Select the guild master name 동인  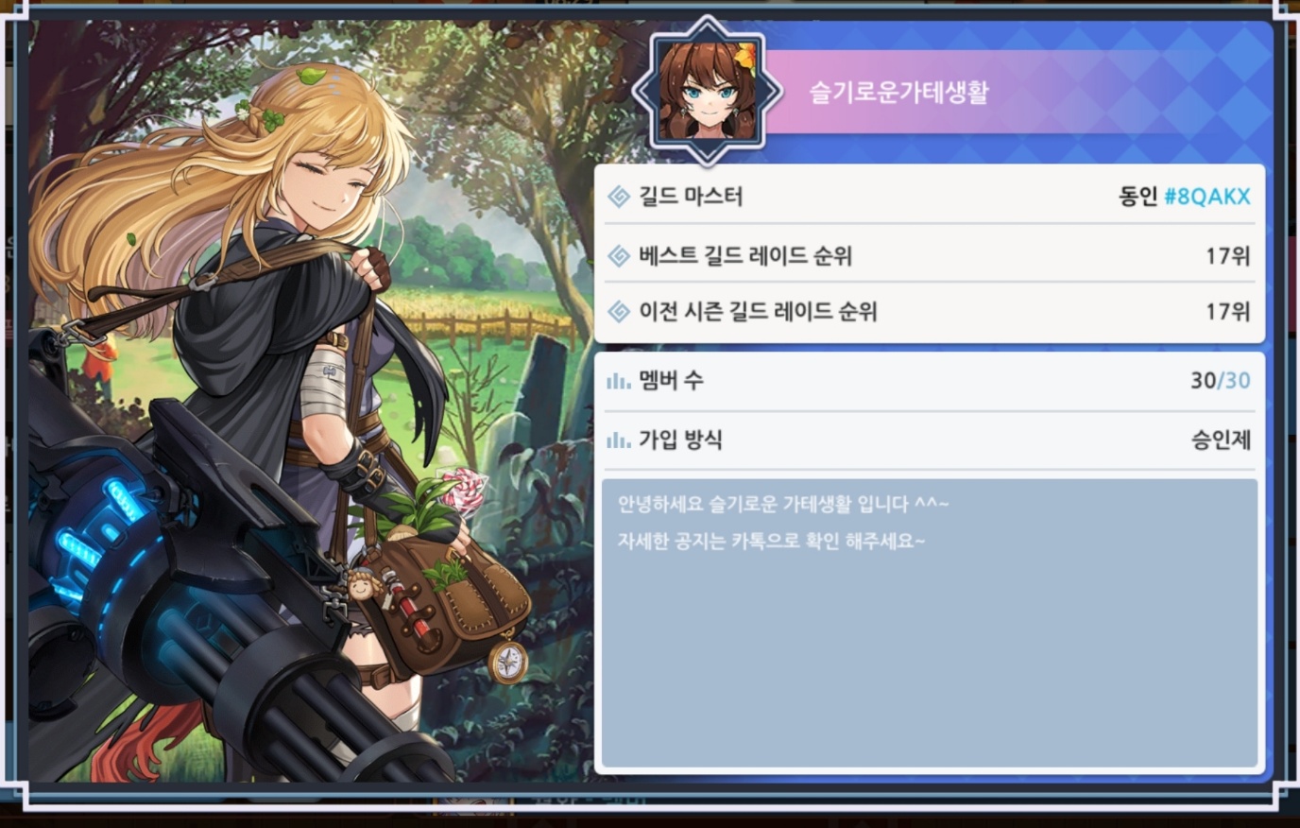tap(1137, 197)
